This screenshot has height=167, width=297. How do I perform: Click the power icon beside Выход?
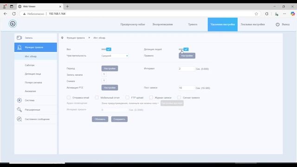[x=278, y=25]
